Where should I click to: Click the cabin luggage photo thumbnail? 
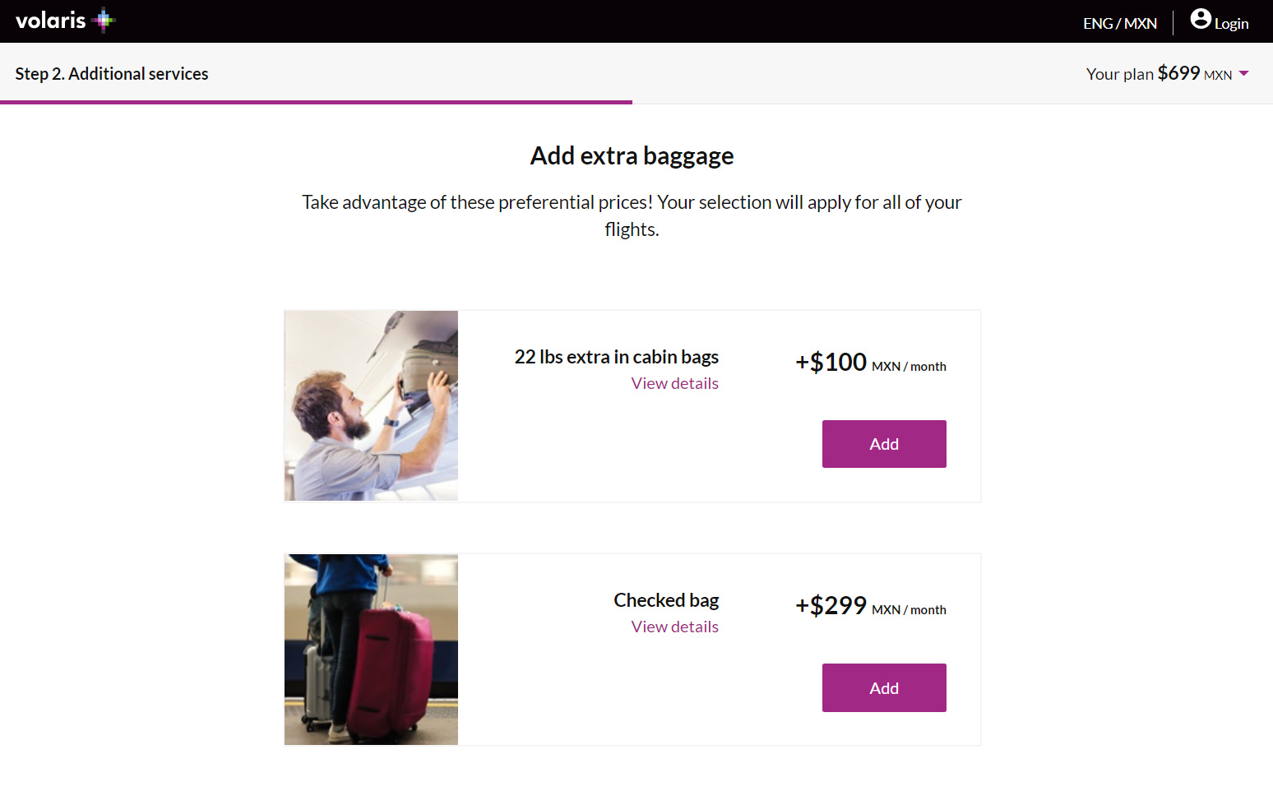coord(371,405)
